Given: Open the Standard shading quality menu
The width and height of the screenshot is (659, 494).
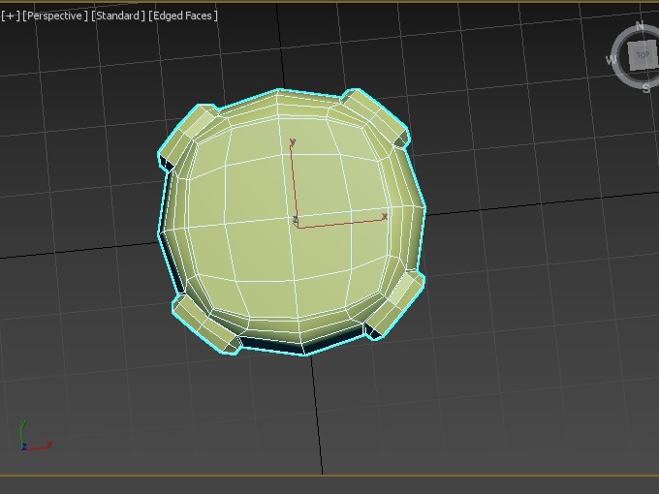Looking at the screenshot, I should pyautogui.click(x=118, y=15).
